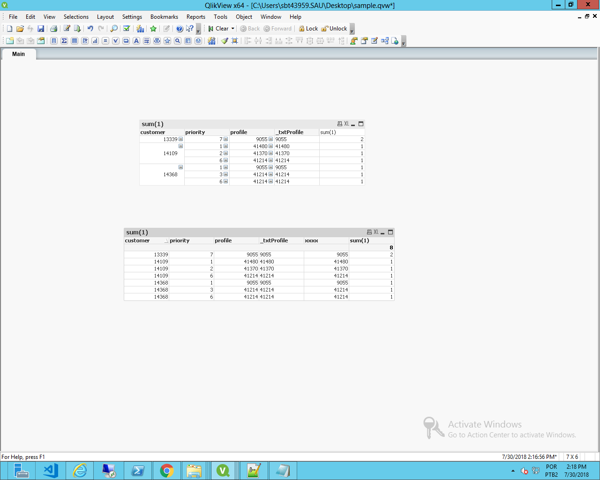
Task: Open Internet Explorer from taskbar
Action: pyautogui.click(x=80, y=471)
